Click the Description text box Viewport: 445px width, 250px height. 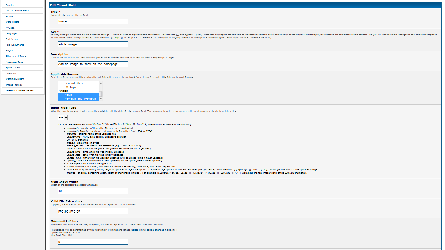click(x=93, y=64)
